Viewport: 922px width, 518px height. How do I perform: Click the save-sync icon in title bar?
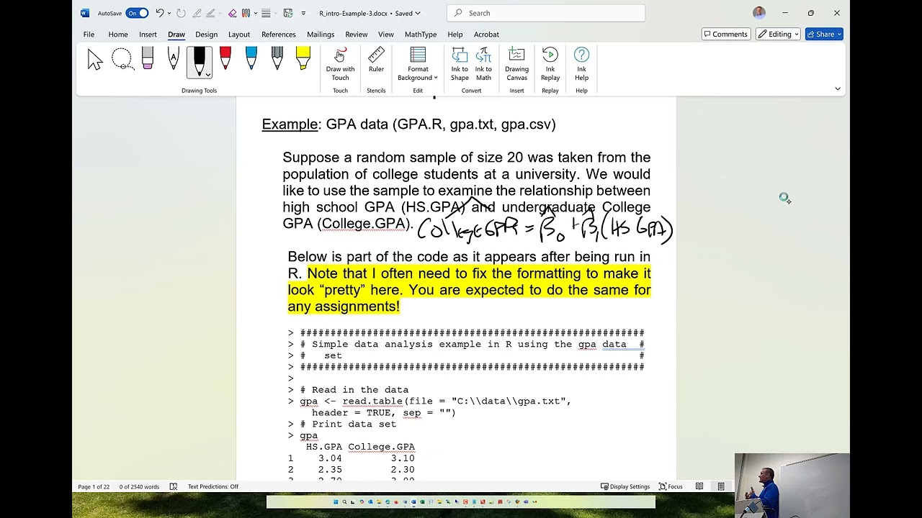pyautogui.click(x=288, y=13)
